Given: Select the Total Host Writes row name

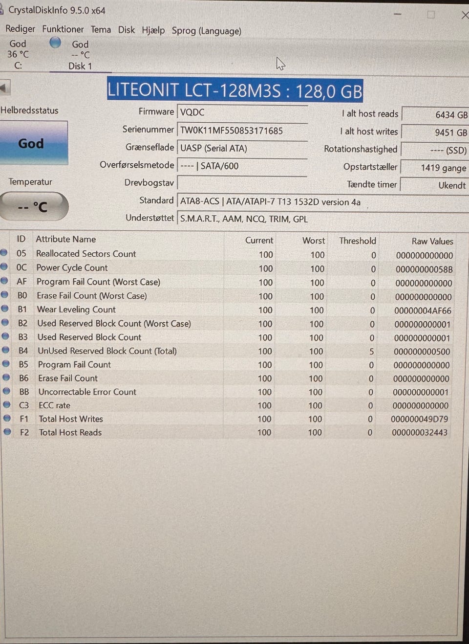Looking at the screenshot, I should (x=71, y=419).
